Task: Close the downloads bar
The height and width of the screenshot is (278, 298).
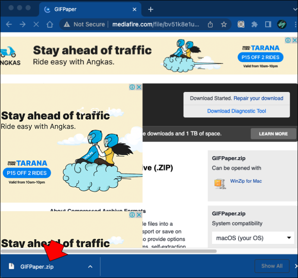Action: (x=296, y=266)
